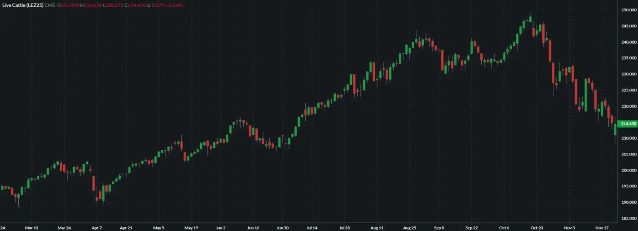This screenshot has height=231, width=638.
Task: Select the Aug 25 date on time axis
Action: pos(410,227)
